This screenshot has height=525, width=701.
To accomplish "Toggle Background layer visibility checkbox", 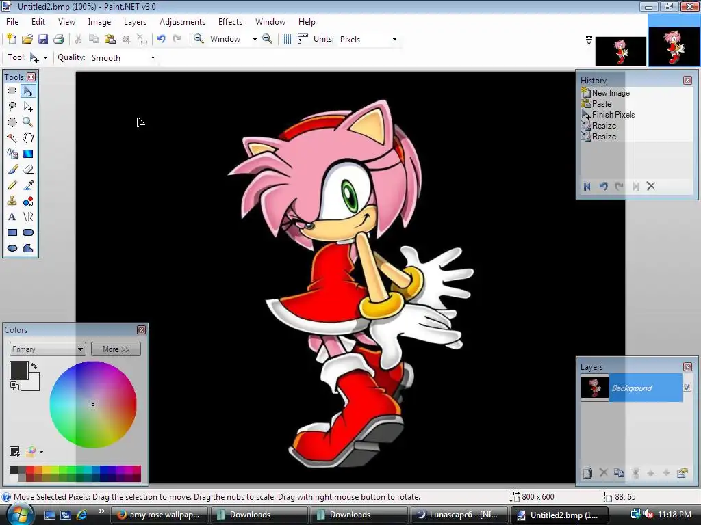I will [x=687, y=388].
